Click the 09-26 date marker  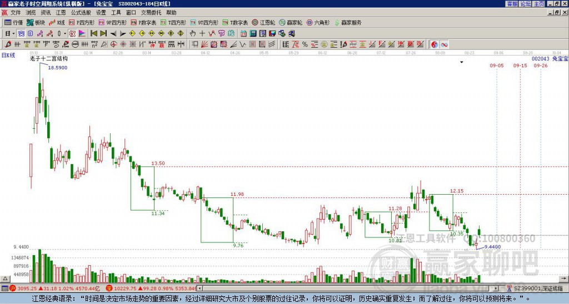tap(541, 65)
